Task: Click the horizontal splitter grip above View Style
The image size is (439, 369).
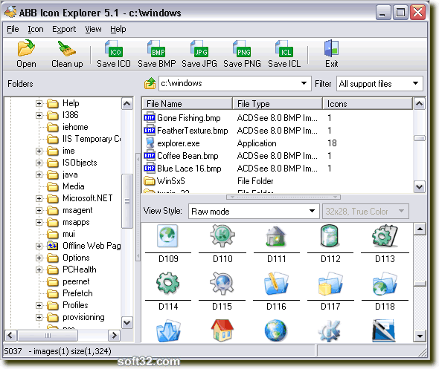Action: (x=283, y=197)
